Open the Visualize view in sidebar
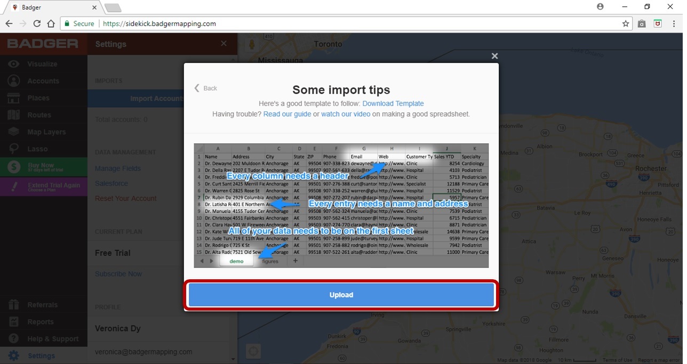Image resolution: width=687 pixels, height=364 pixels. click(43, 64)
